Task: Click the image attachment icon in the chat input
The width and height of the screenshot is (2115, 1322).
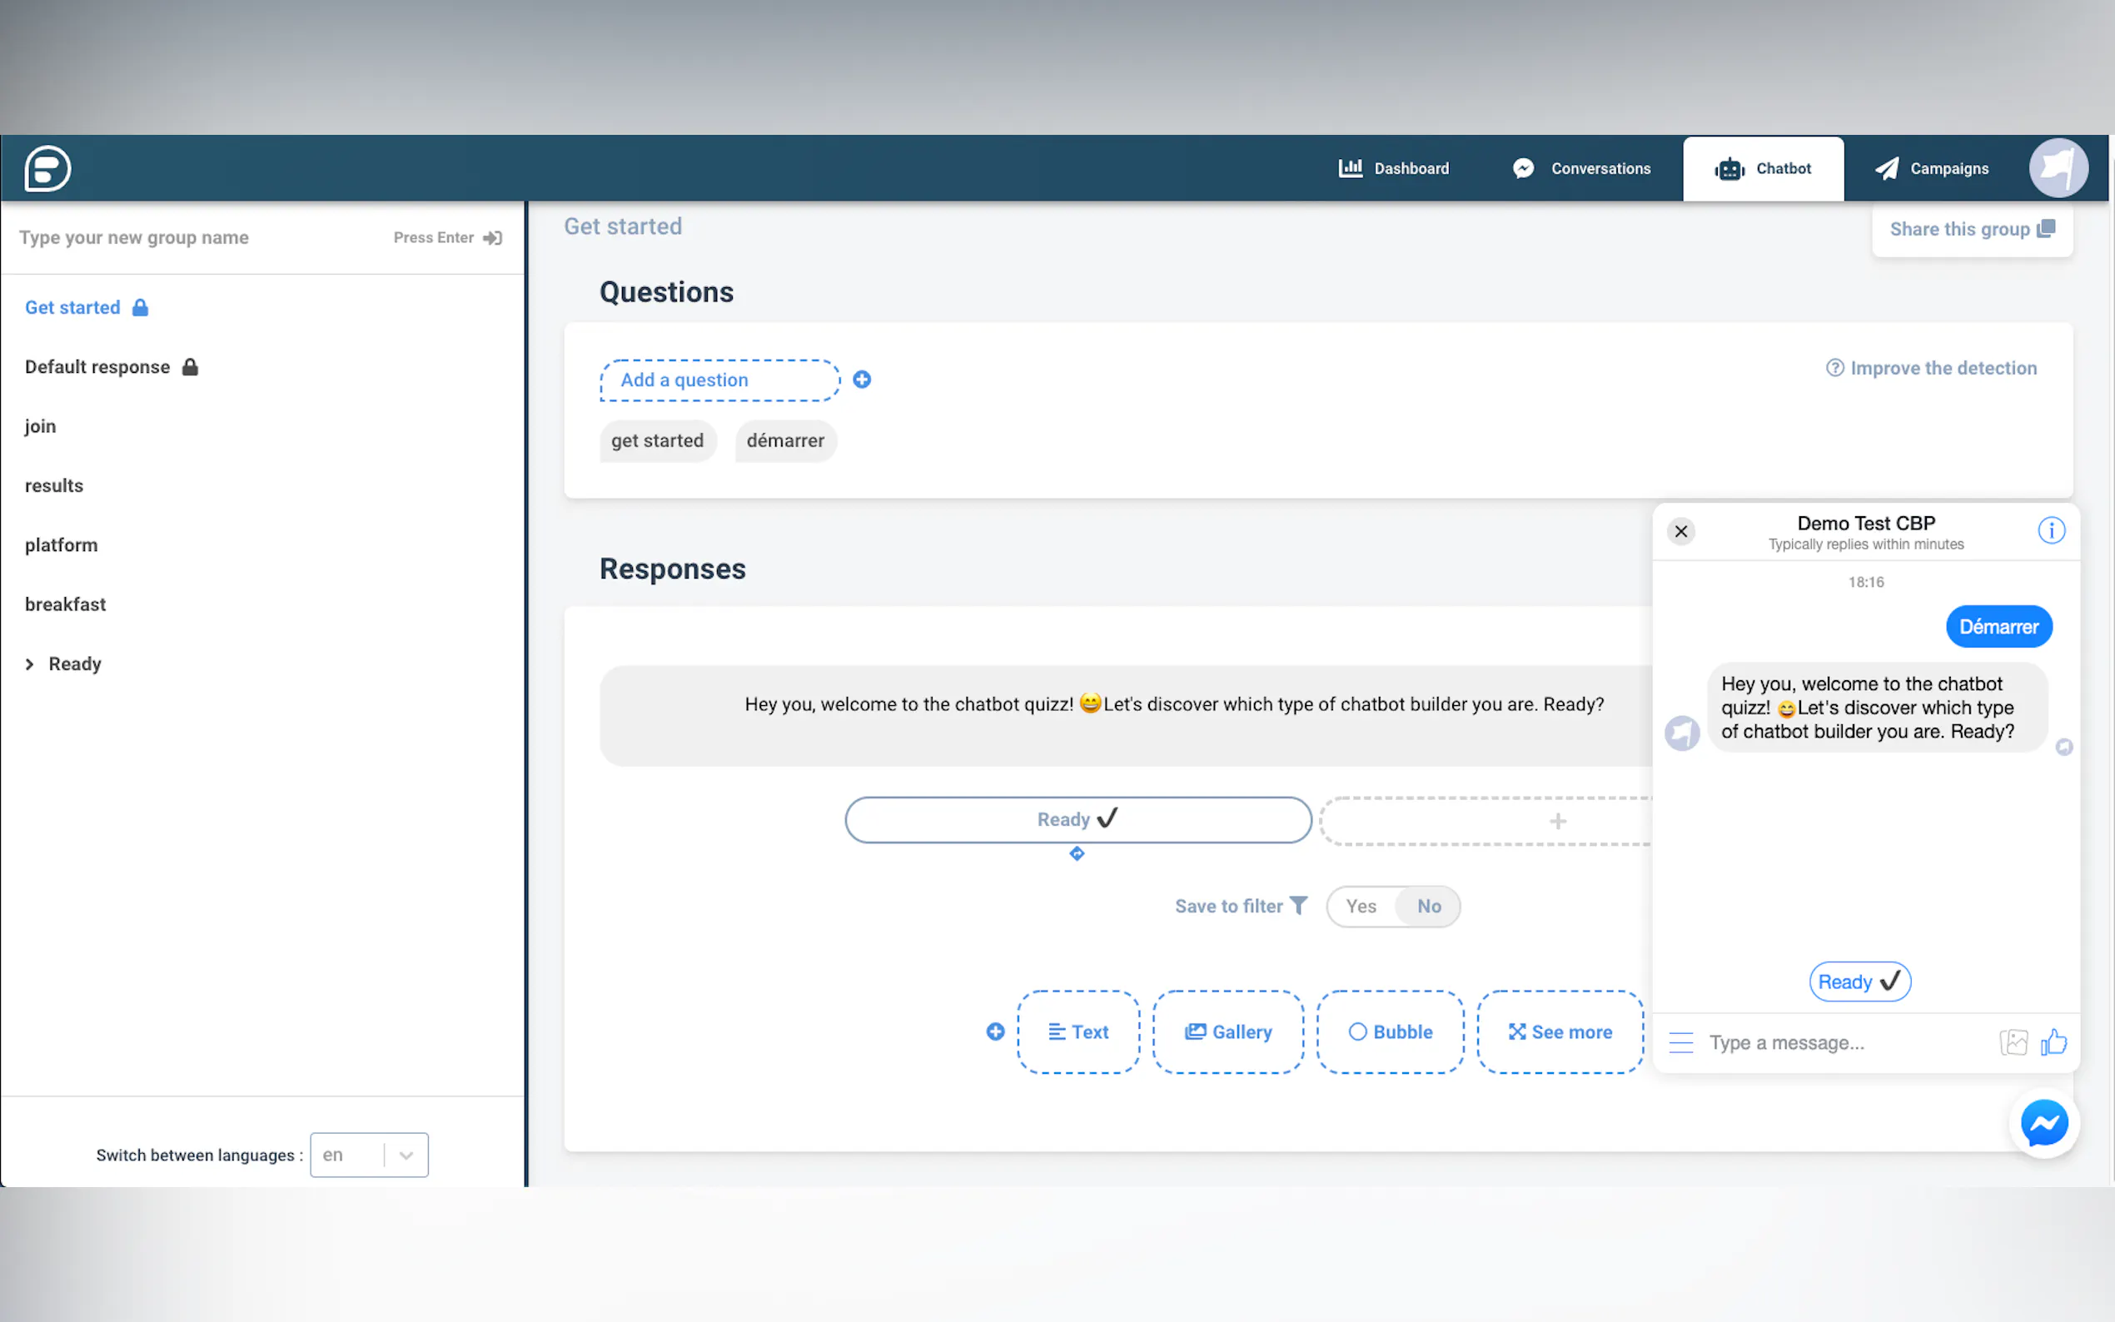Action: (2013, 1042)
